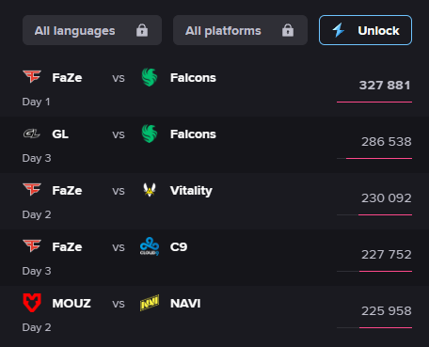Image resolution: width=429 pixels, height=347 pixels.
Task: Click the Cloud9 logo icon
Action: pyautogui.click(x=150, y=246)
